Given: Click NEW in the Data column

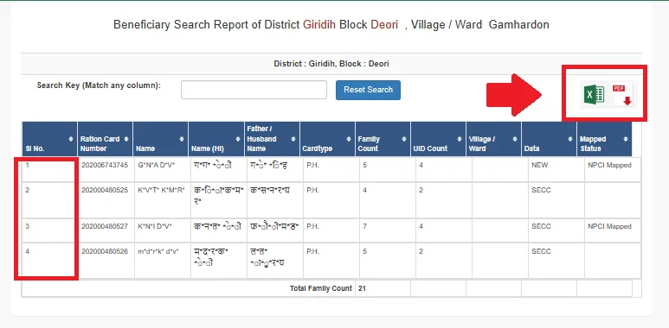Looking at the screenshot, I should (x=539, y=166).
